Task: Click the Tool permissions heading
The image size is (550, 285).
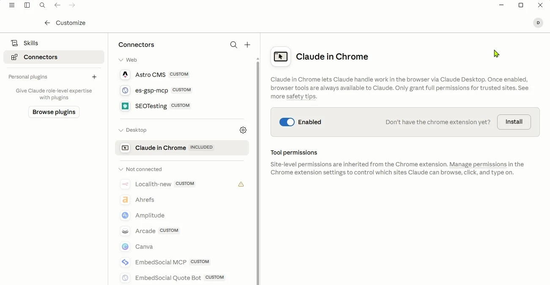Action: pyautogui.click(x=294, y=153)
